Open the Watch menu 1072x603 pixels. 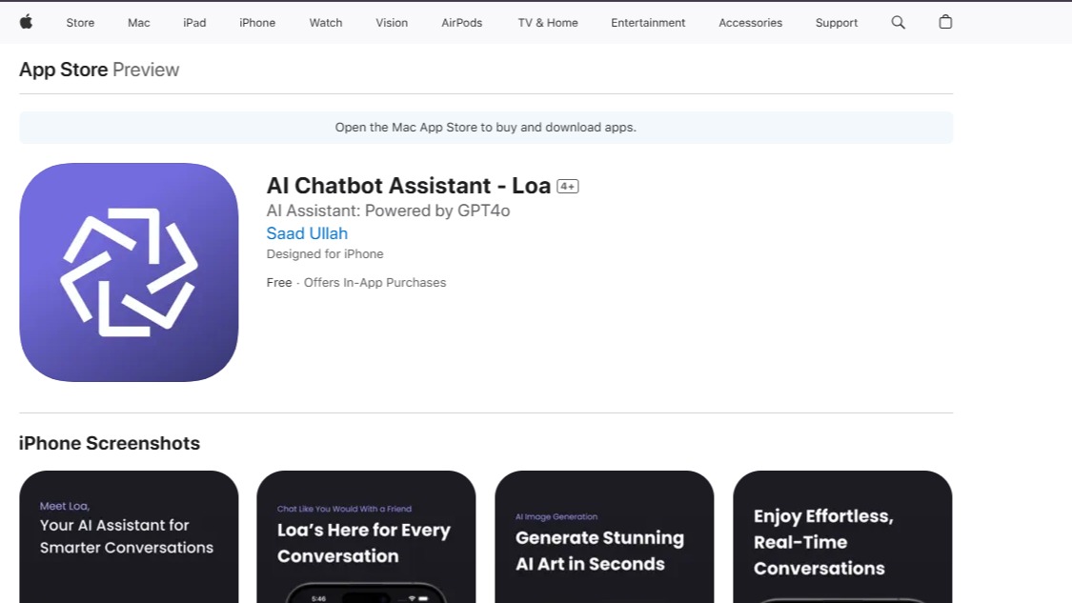(x=326, y=23)
